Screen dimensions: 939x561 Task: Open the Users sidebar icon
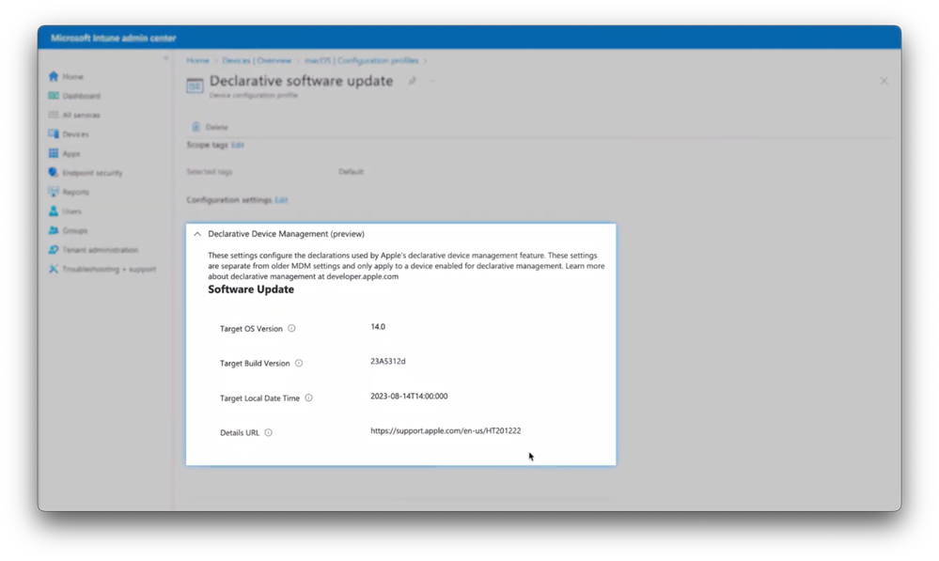tap(54, 210)
